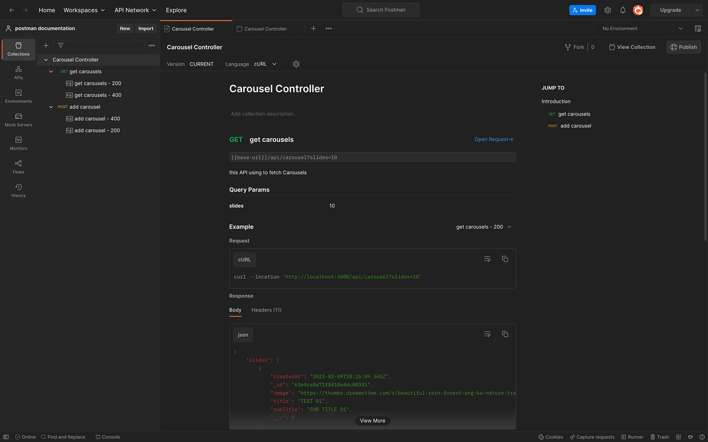Screen dimensions: 708x442
Task: Click the Invite button
Action: [x=582, y=10]
